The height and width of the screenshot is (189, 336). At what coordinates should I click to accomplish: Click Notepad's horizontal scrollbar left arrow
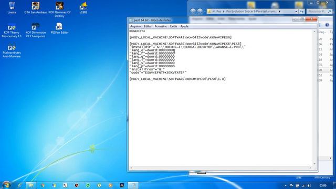point(131,168)
